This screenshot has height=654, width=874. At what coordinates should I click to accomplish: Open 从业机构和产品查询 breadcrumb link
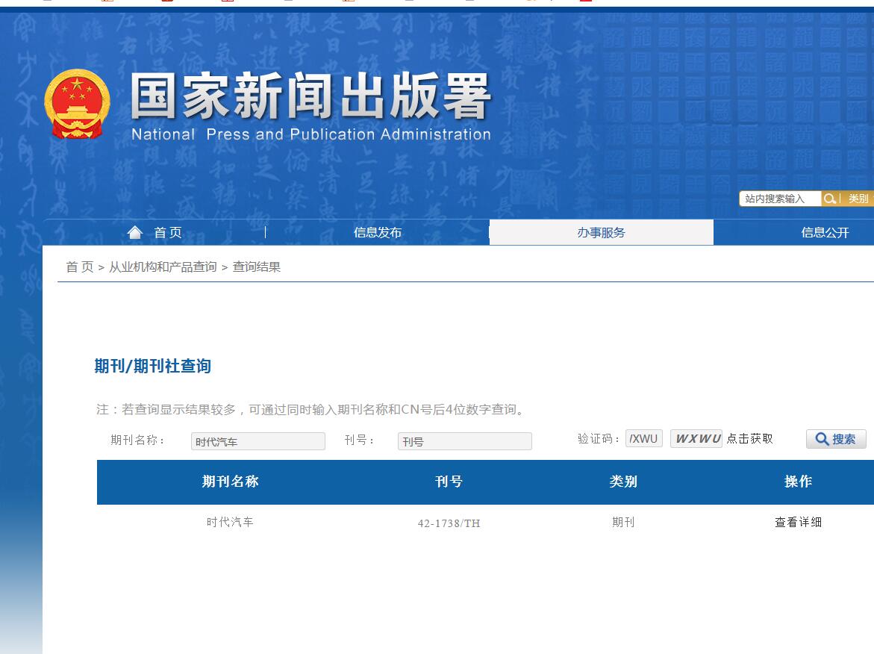click(x=163, y=267)
